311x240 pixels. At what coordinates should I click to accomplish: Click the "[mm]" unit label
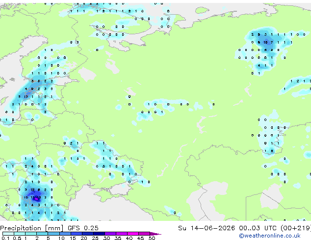point(54,228)
